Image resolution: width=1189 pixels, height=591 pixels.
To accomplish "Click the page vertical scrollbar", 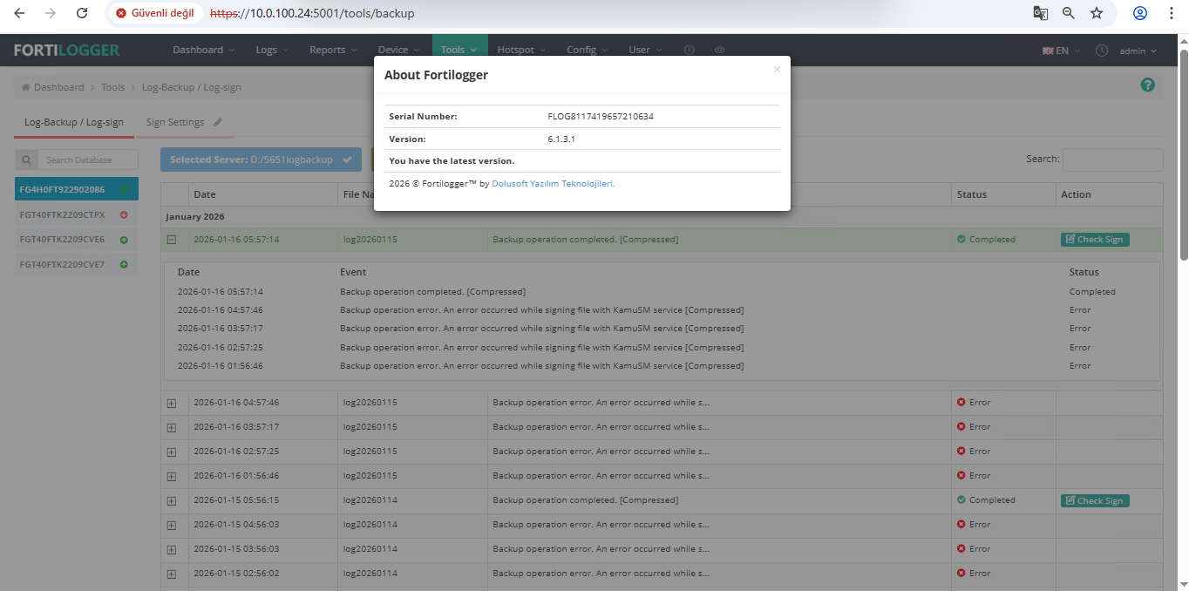I will pos(1183,153).
